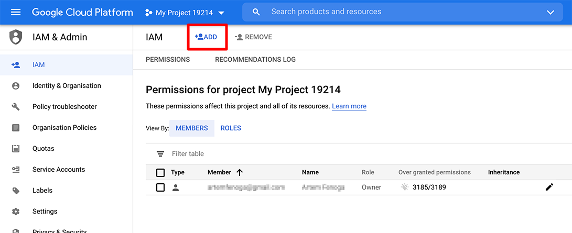
Task: Click the IAM add-person sidebar icon
Action: [x=16, y=65]
